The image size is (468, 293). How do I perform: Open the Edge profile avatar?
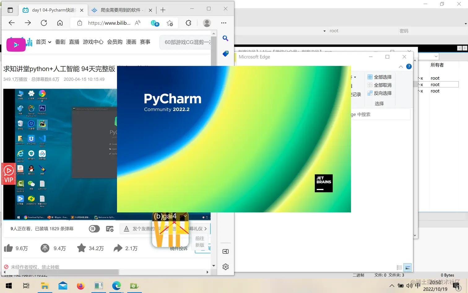(207, 23)
